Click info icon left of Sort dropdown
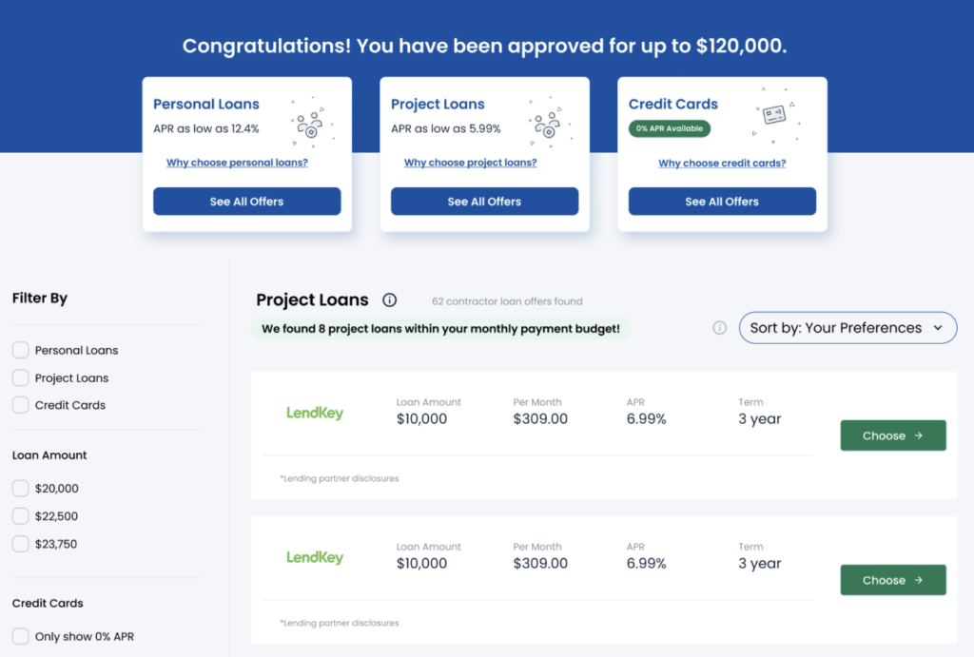The image size is (974, 657). pos(719,328)
